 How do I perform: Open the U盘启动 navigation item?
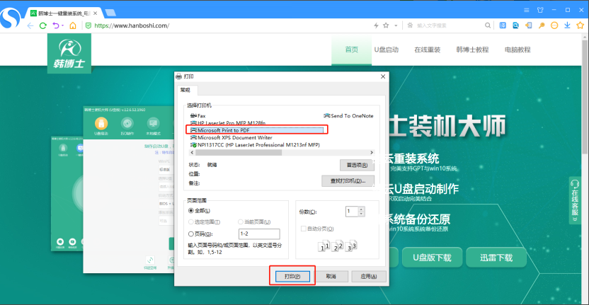[x=386, y=50]
